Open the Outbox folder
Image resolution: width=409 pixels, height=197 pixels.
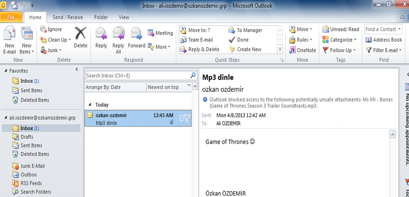(25, 175)
